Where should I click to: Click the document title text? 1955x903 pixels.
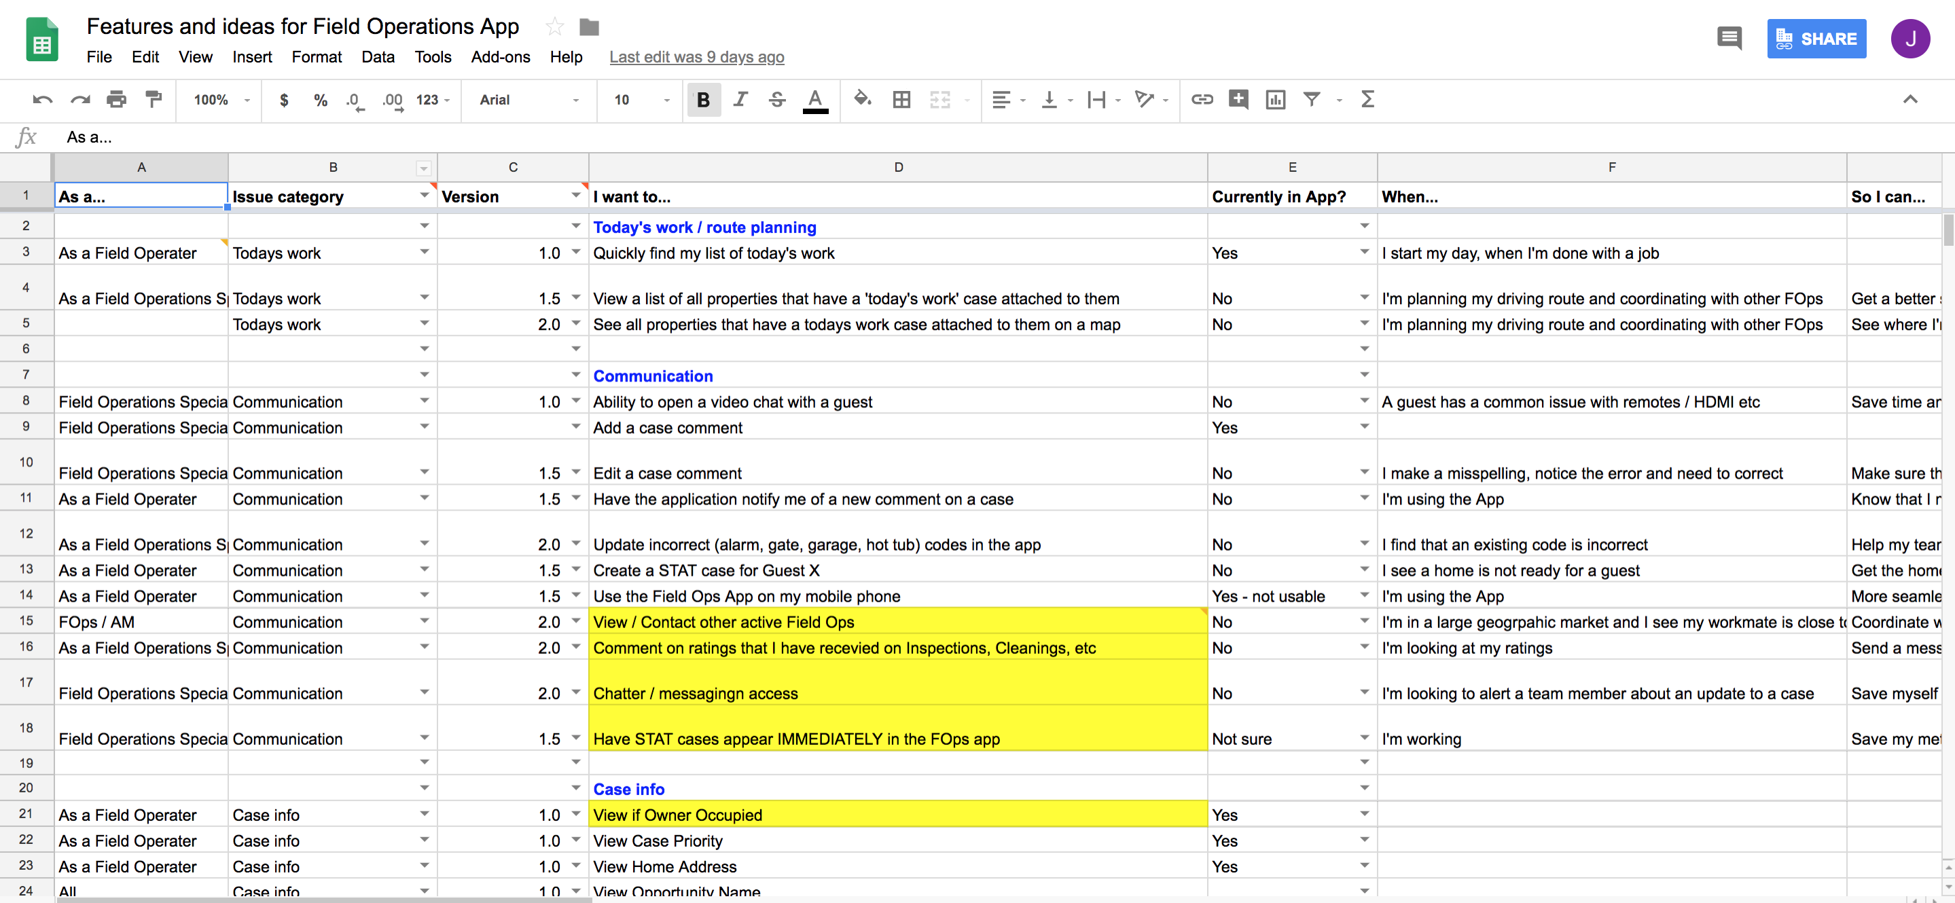[x=303, y=26]
